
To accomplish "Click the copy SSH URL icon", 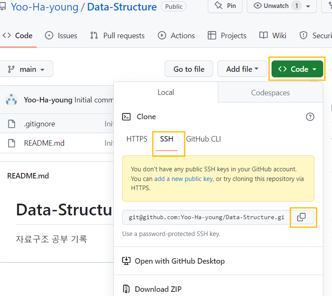I will coord(301,217).
